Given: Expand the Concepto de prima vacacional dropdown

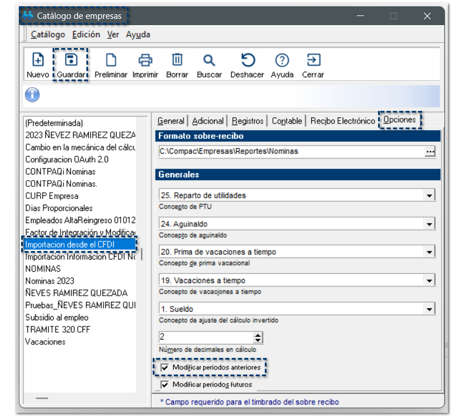Looking at the screenshot, I should pos(429,252).
